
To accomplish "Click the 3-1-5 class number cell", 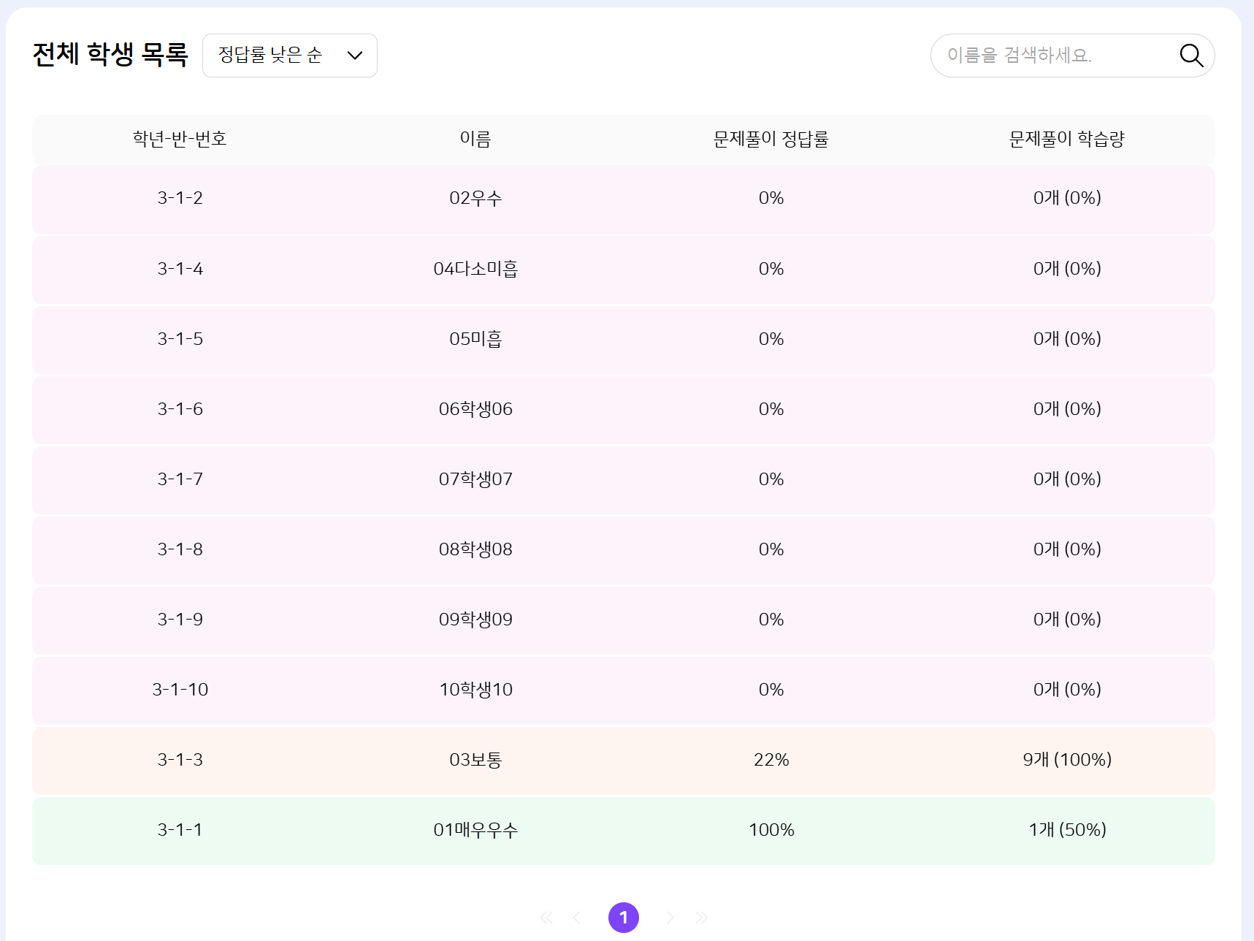I will tap(180, 339).
